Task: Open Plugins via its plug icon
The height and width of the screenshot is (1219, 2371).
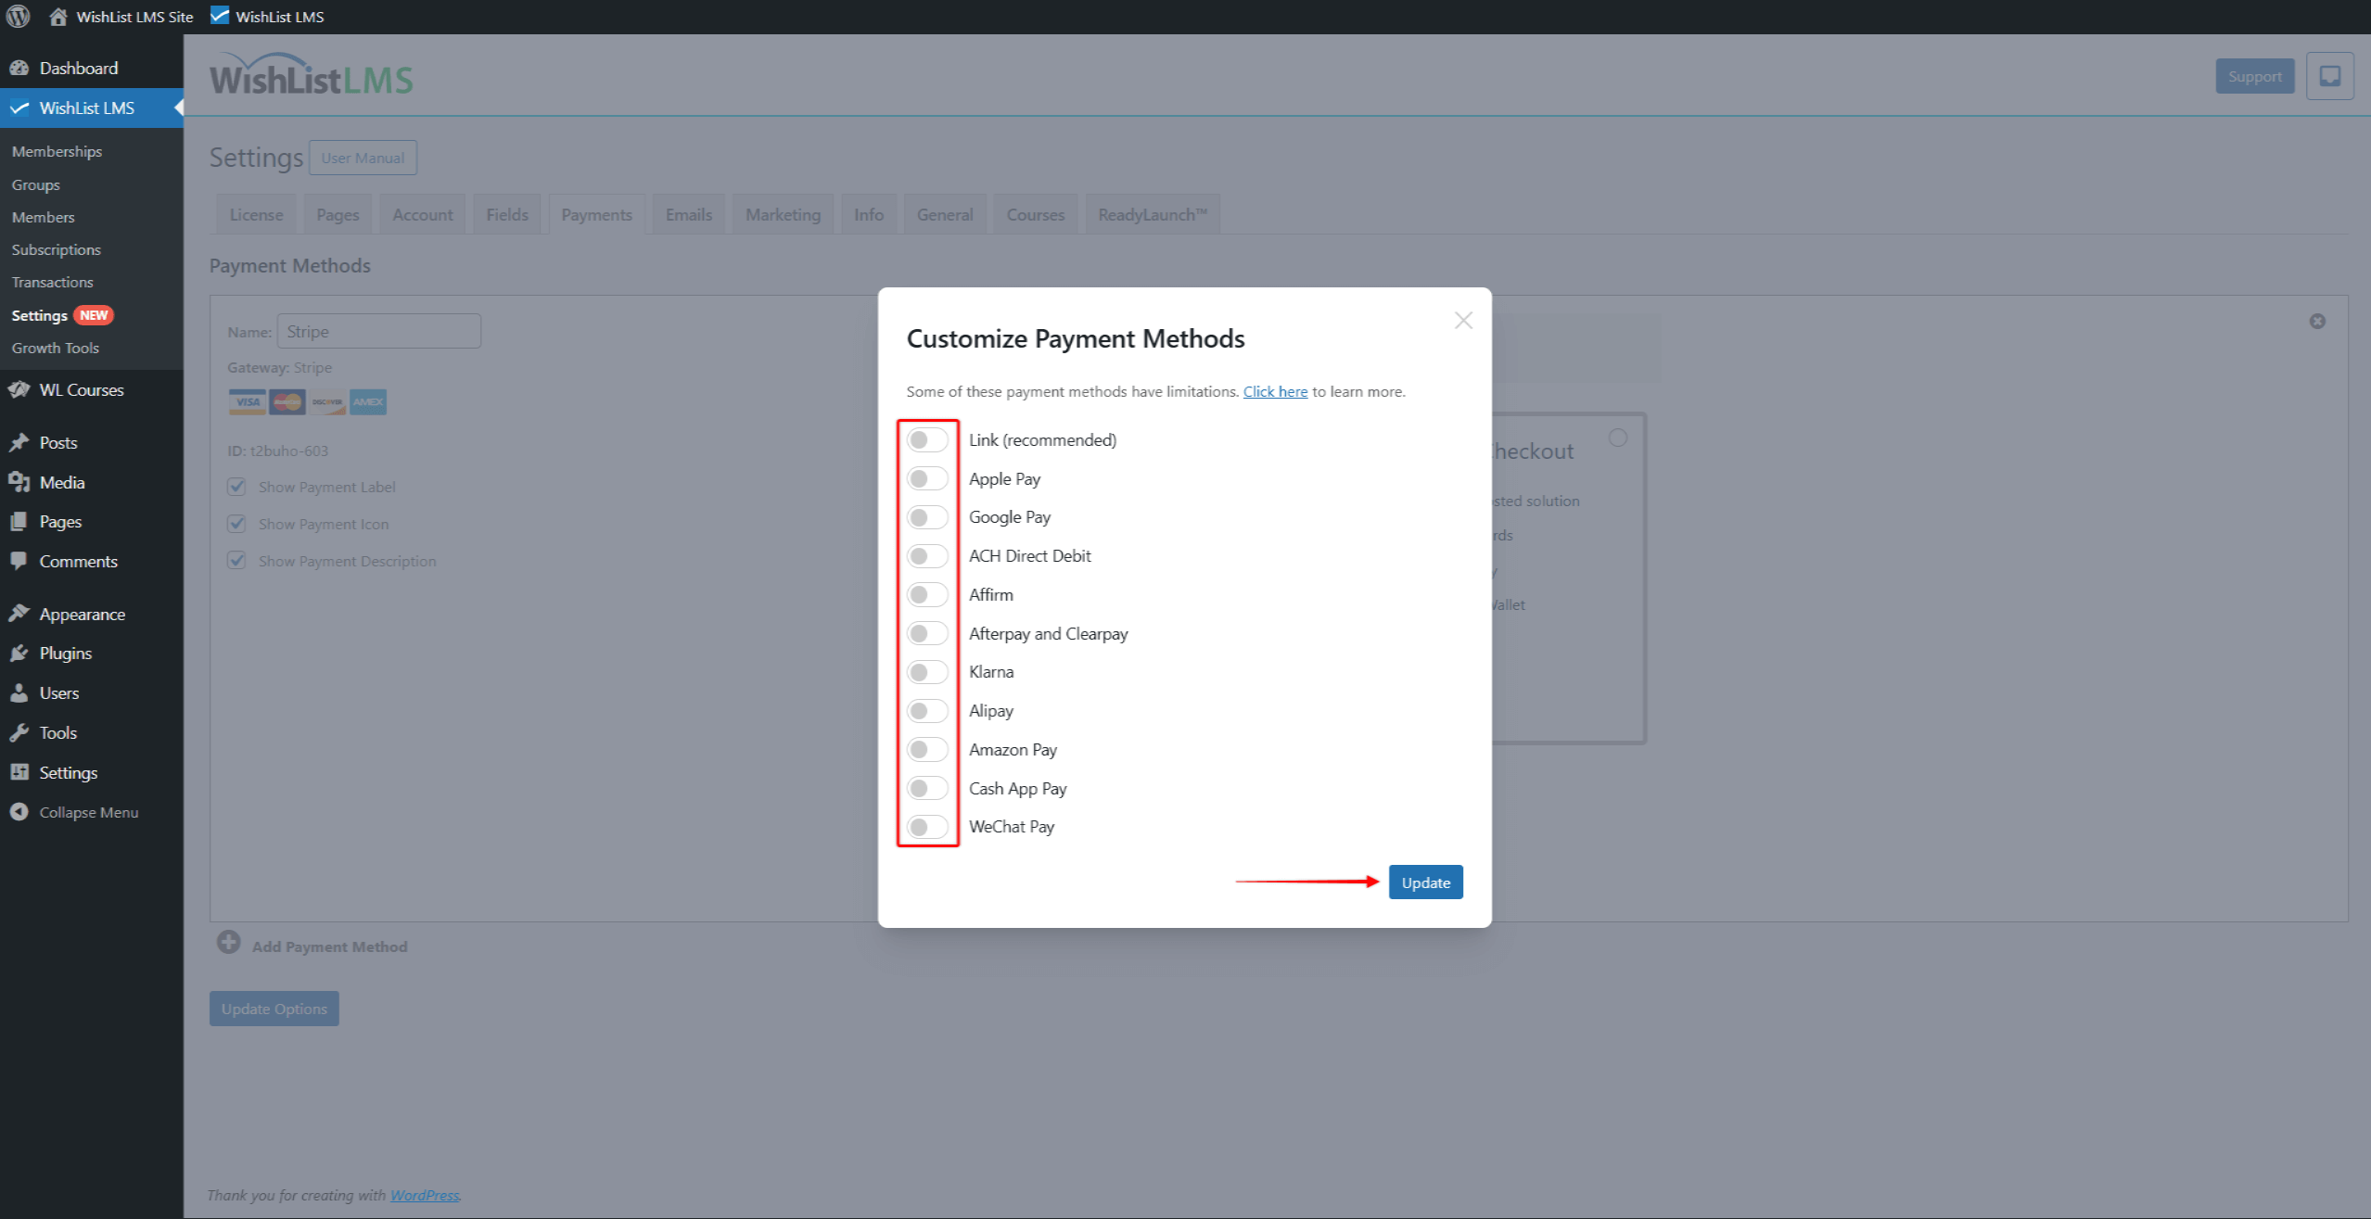Action: tap(20, 653)
